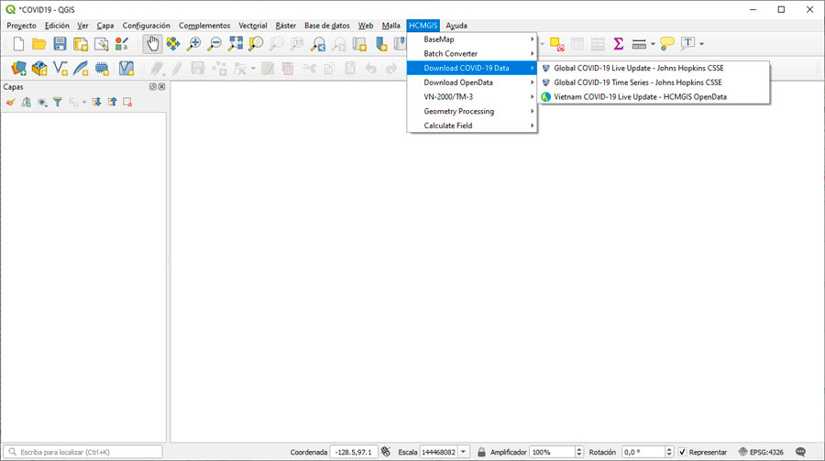Open the Vectorial menu

tap(253, 26)
